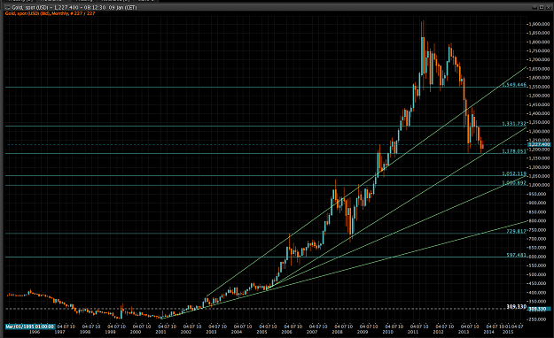Click the 2006 year label on the time axis
This screenshot has height=338, width=554.
(x=287, y=332)
